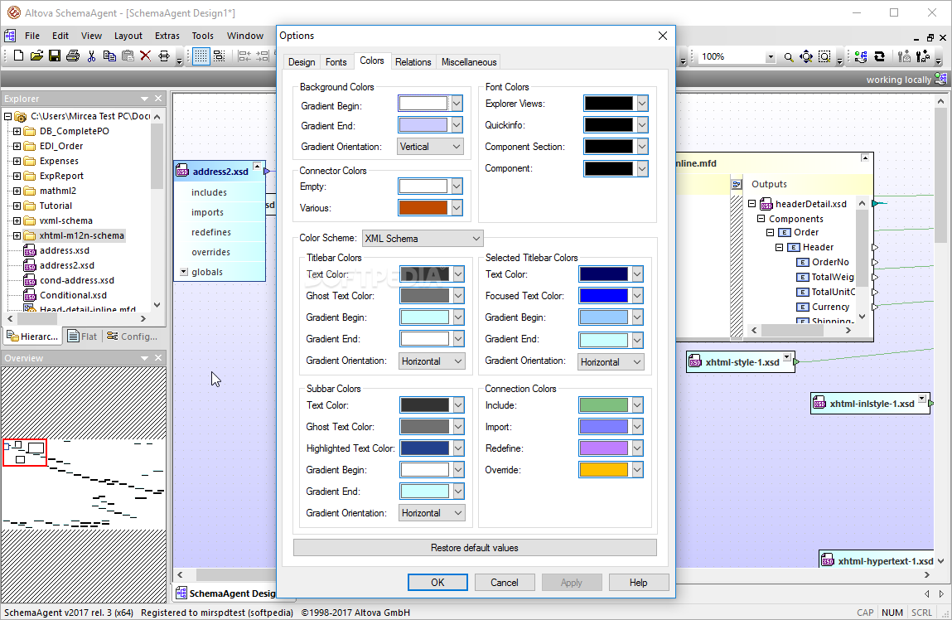Delete with the red X icon
Screen dimensions: 952x620
(x=145, y=56)
